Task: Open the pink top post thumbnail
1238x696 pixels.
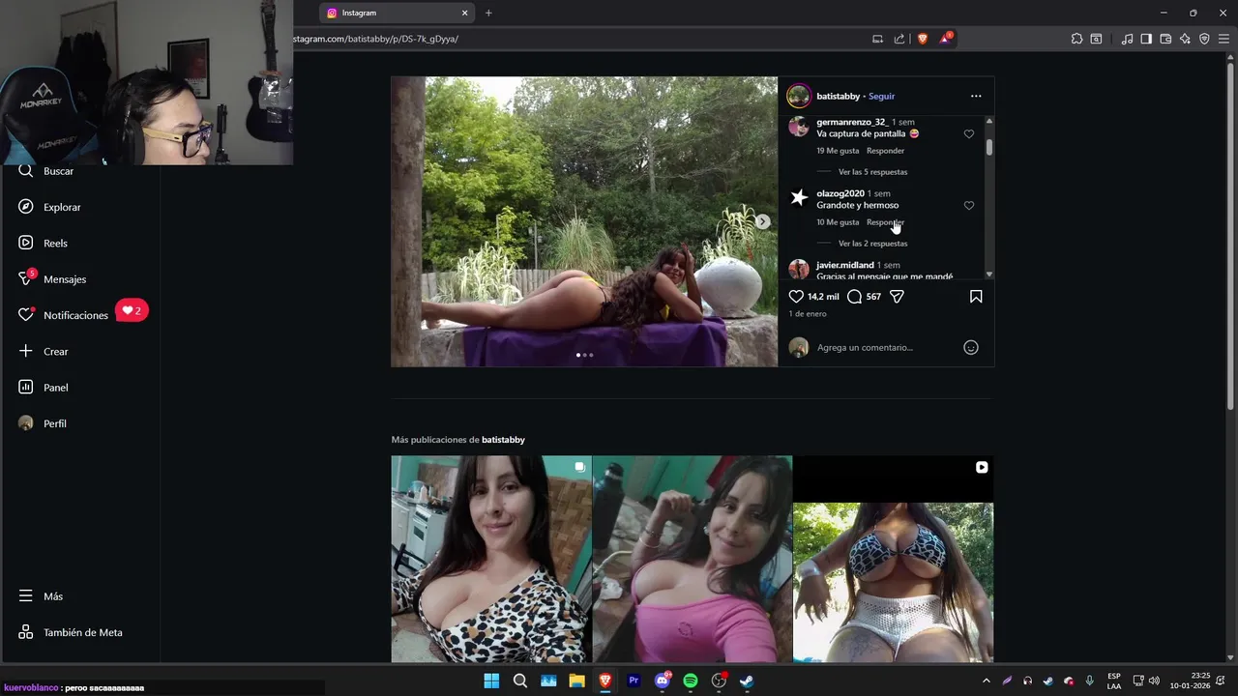Action: 692,559
